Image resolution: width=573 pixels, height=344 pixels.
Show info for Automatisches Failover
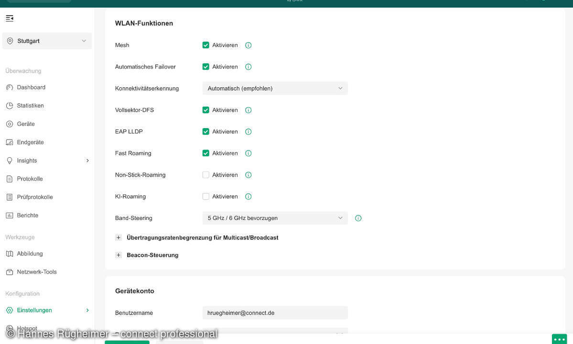pyautogui.click(x=248, y=67)
